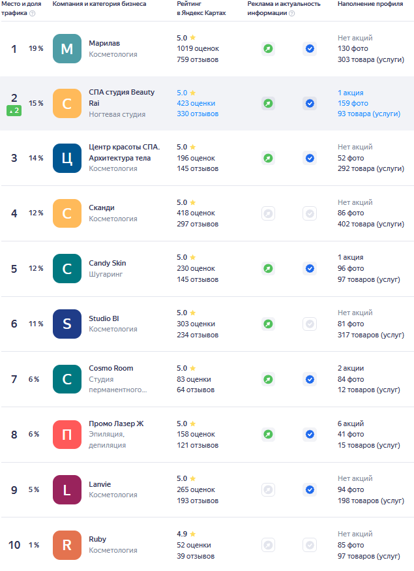Viewport: 414px width, 571px height.
Task: Click the blue 5.0 rating of Beauty Rai
Action: (186, 93)
